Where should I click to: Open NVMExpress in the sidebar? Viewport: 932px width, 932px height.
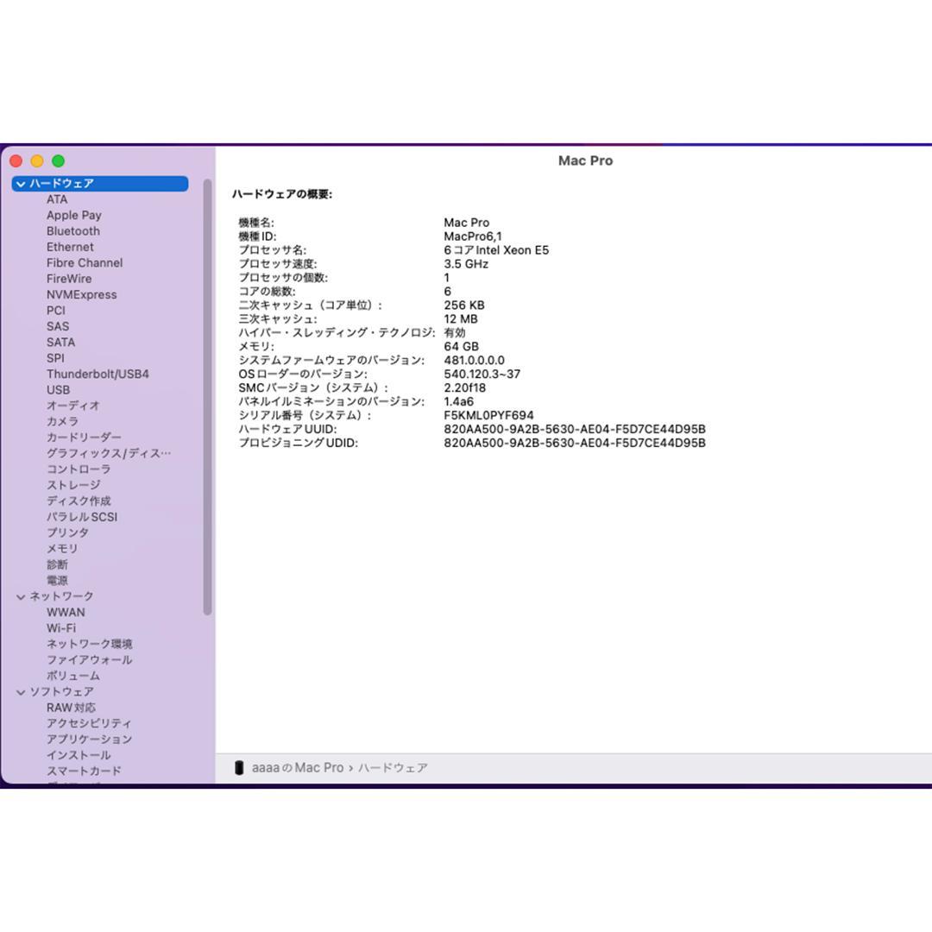click(x=81, y=295)
